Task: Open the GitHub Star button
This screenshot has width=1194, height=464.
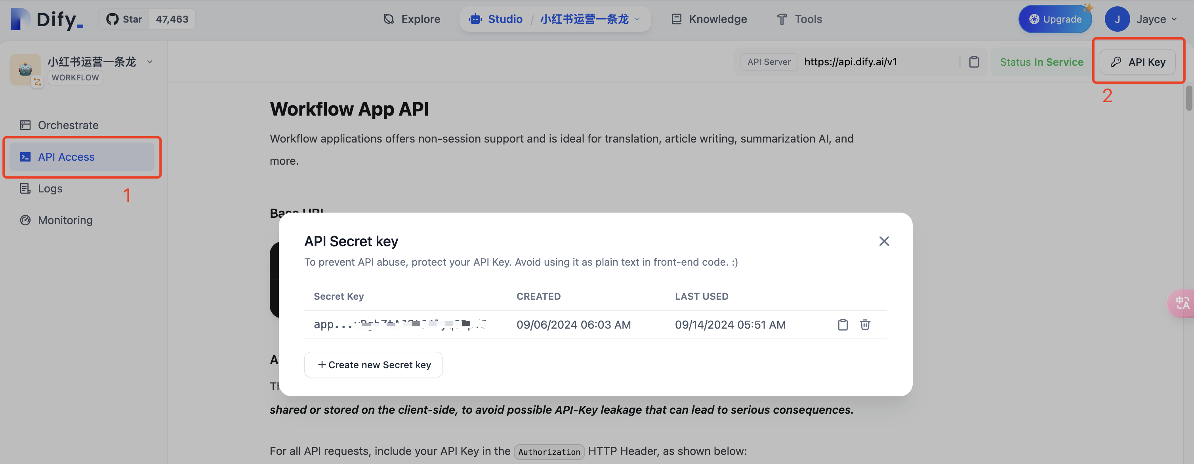Action: coord(124,19)
